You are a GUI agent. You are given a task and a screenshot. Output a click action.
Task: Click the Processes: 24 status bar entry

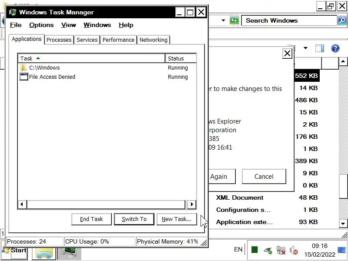tap(35, 241)
